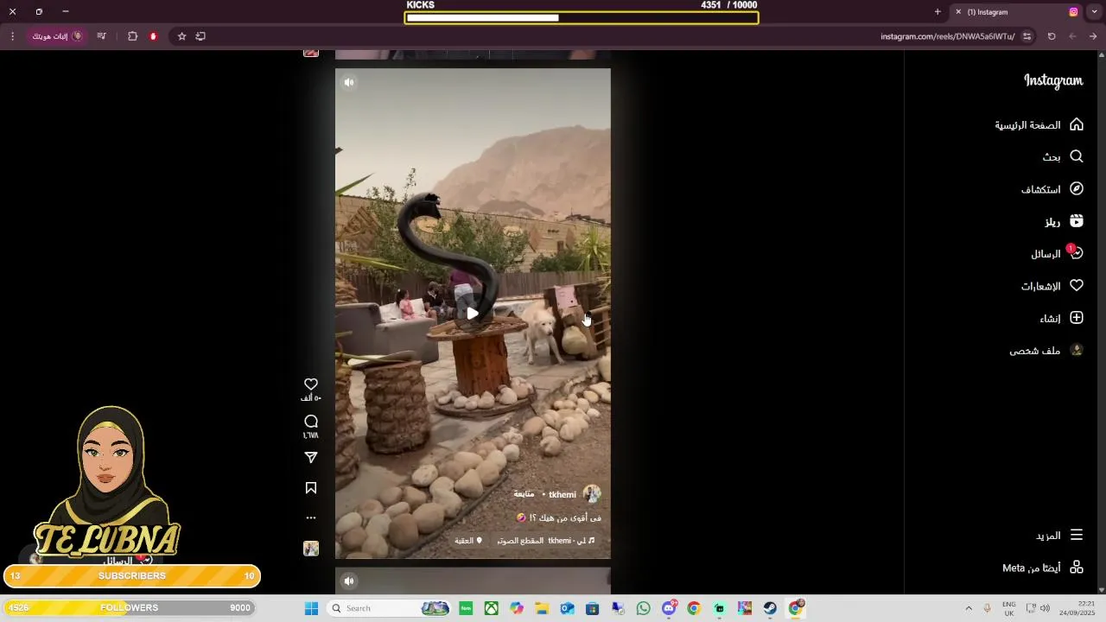This screenshot has height=622, width=1106.
Task: Open the media control playlist icon
Action: 102,36
